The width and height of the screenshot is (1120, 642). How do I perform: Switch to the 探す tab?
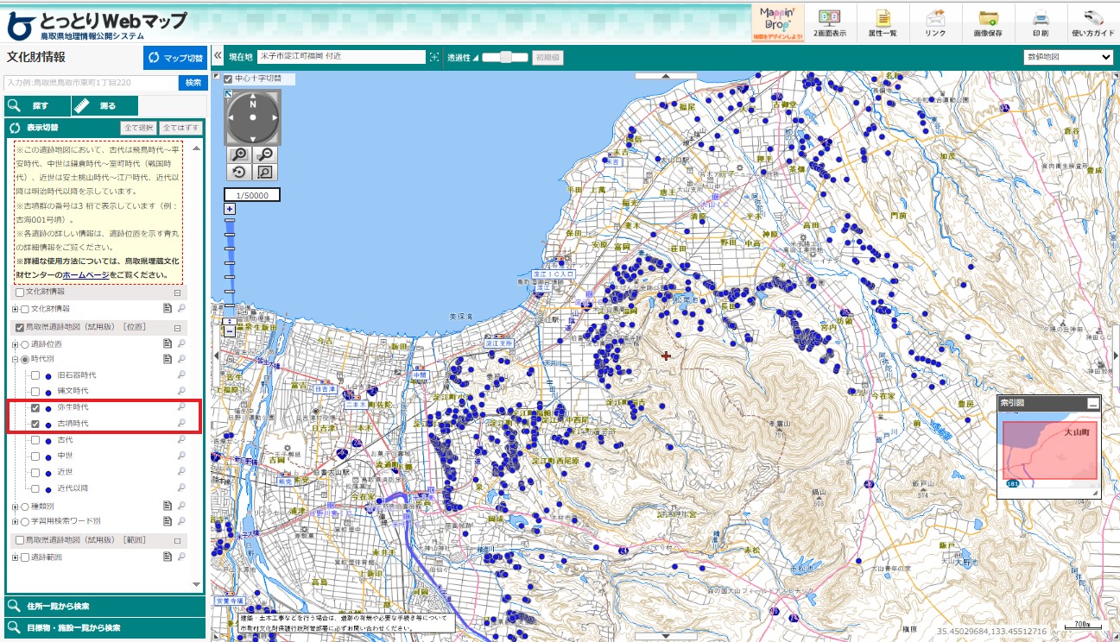tap(35, 105)
